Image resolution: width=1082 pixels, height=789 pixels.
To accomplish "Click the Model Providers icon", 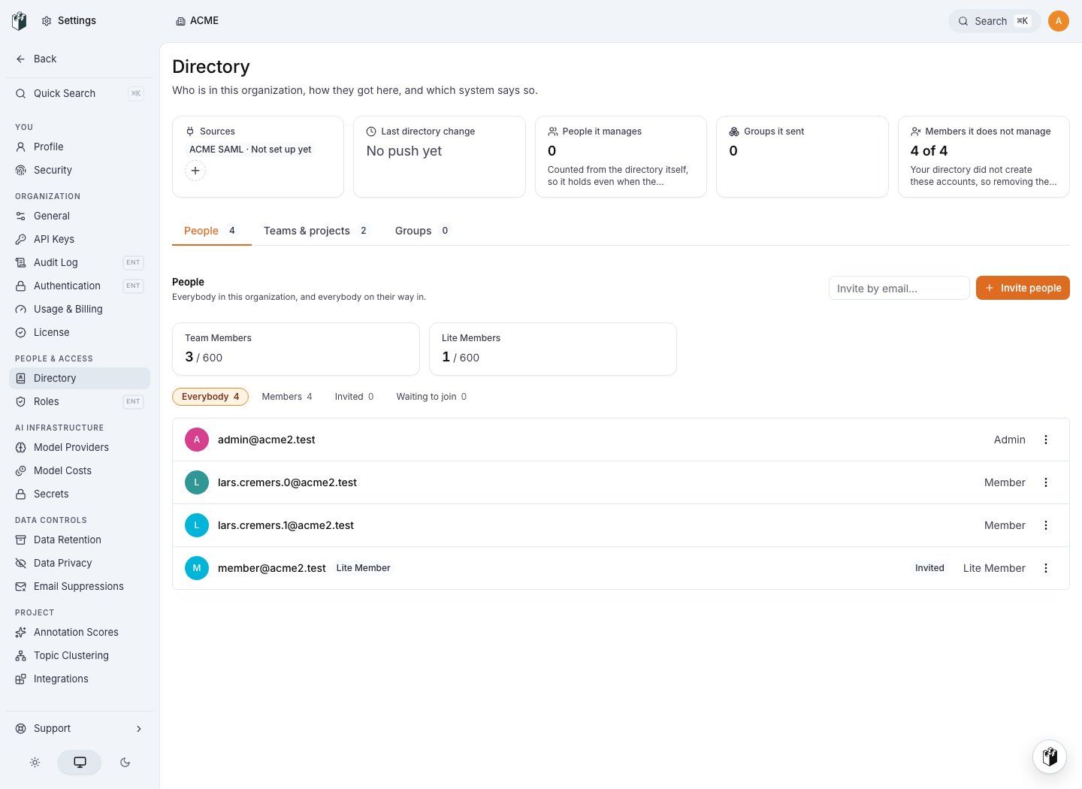I will [21, 447].
